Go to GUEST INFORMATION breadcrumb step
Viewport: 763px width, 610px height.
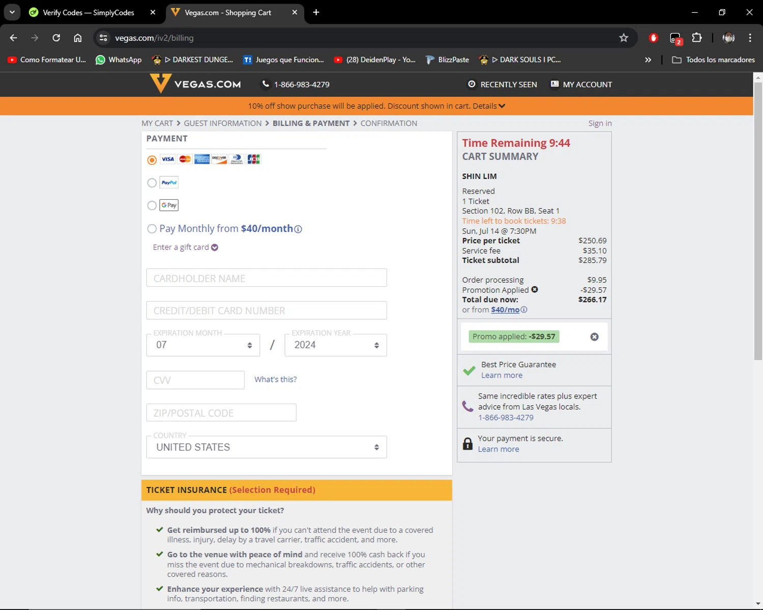click(223, 123)
